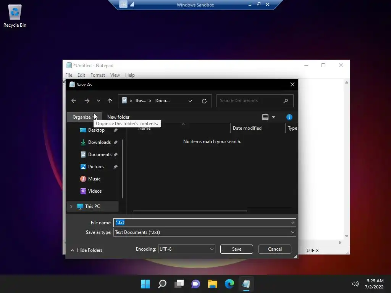
Task: Click Docu... breadcrumb in address bar
Action: click(x=162, y=101)
